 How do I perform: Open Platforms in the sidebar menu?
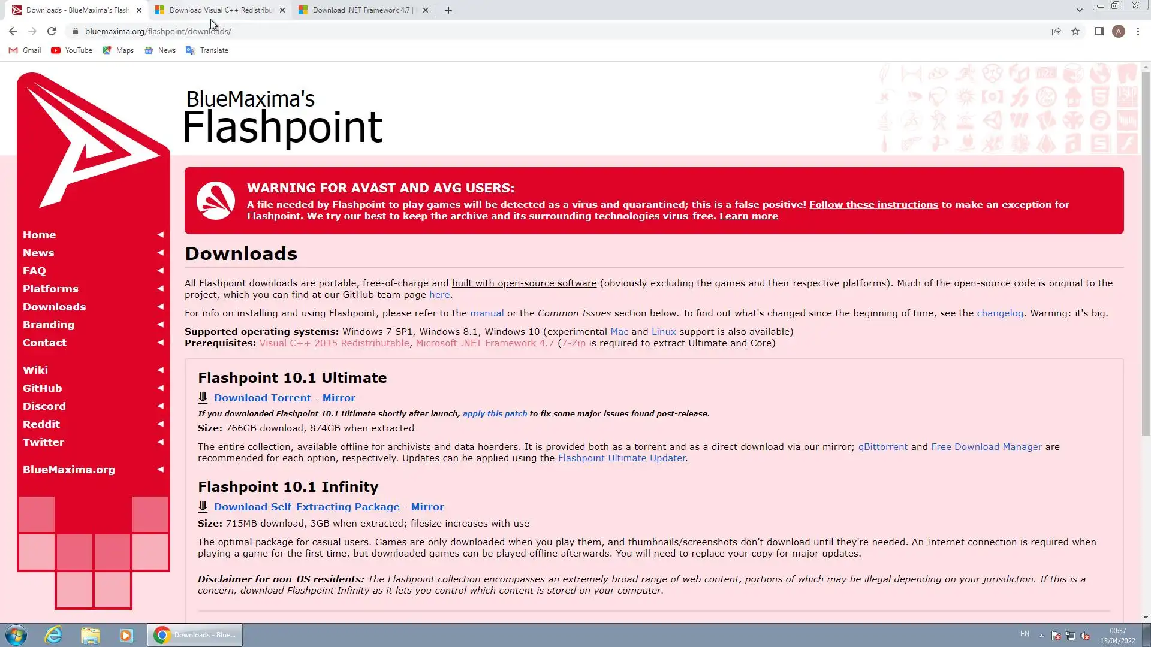pos(50,289)
